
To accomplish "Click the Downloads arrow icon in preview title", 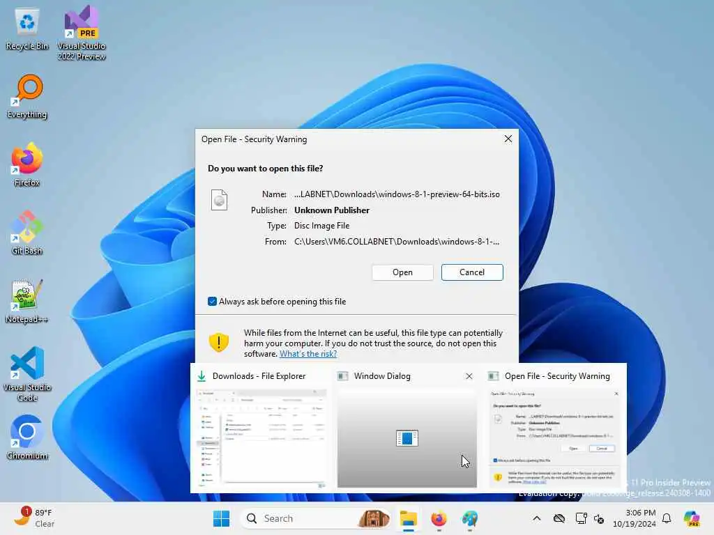I will 202,376.
